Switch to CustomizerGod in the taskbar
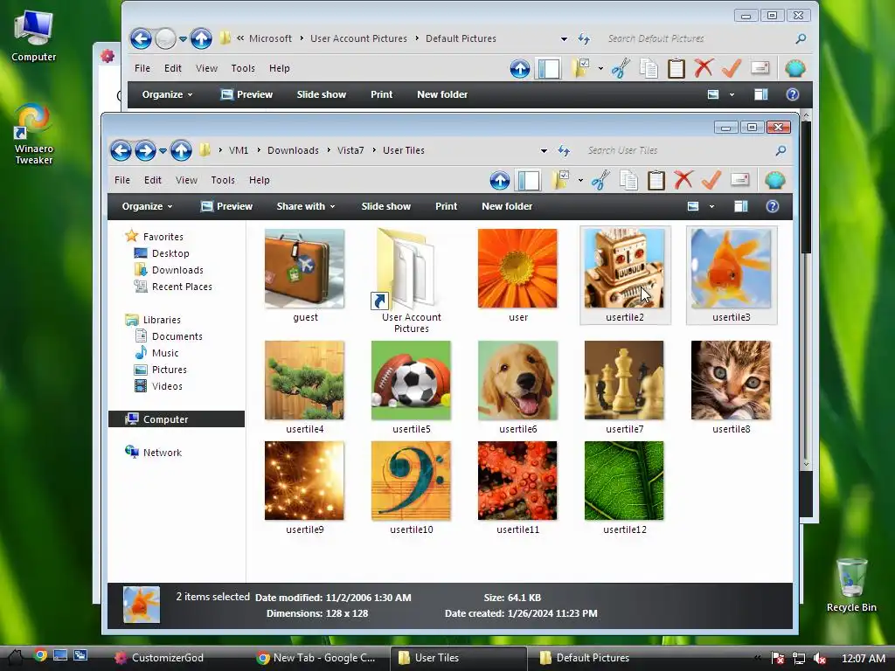The width and height of the screenshot is (895, 671). (x=159, y=658)
